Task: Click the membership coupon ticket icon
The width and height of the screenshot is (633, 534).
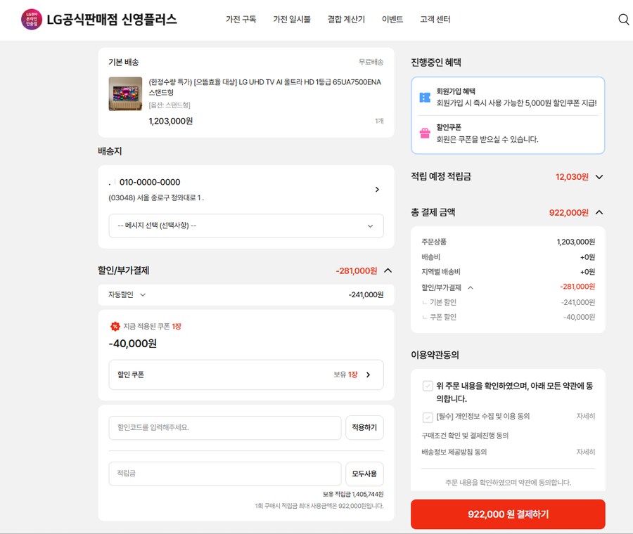Action: pyautogui.click(x=425, y=97)
